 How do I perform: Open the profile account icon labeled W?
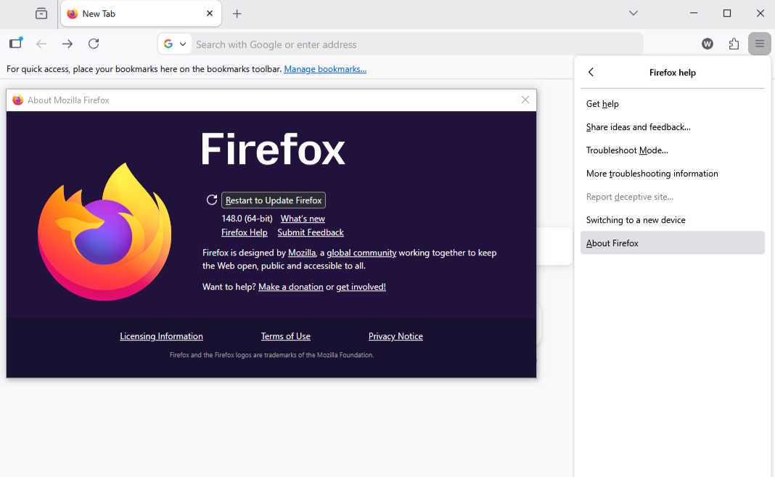pos(708,44)
